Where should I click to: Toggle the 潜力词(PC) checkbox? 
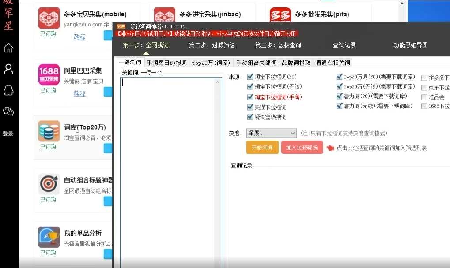339,96
